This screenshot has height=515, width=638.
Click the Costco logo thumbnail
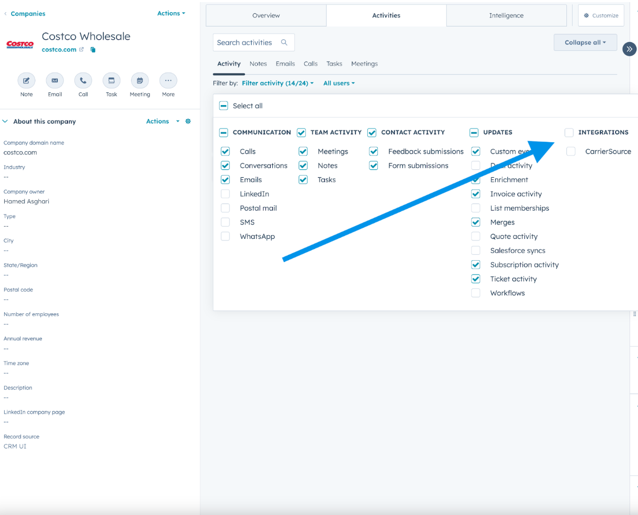(x=20, y=45)
